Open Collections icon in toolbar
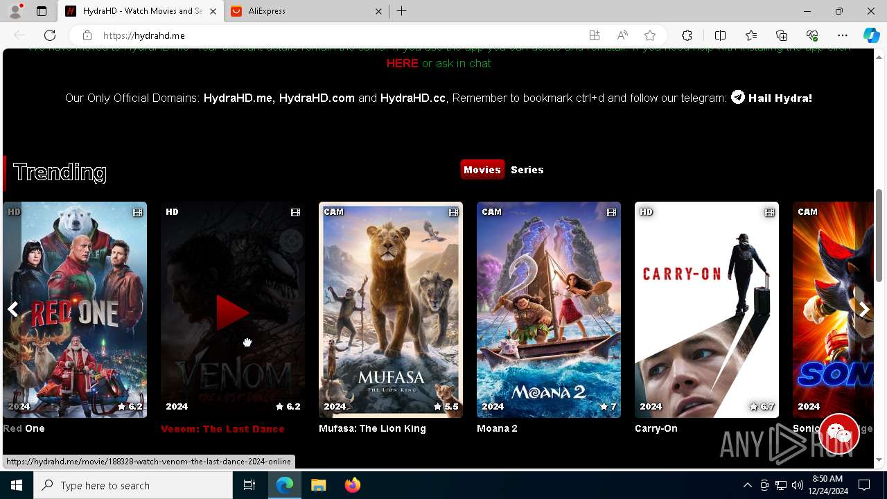Viewport: 887px width, 499px height. pyautogui.click(x=782, y=35)
